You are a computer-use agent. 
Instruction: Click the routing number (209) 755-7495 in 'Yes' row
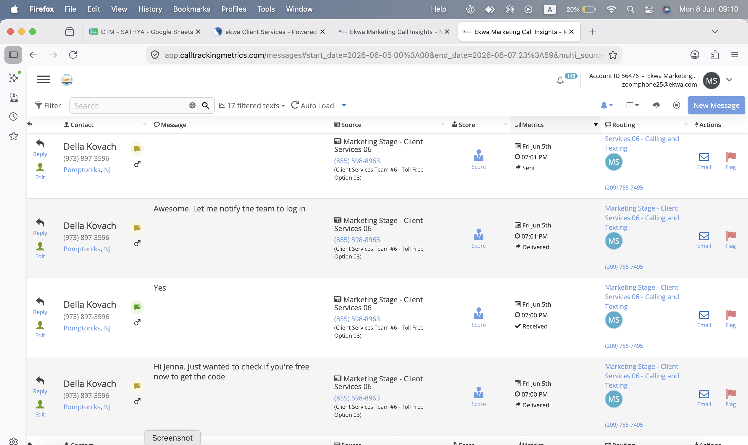[624, 346]
